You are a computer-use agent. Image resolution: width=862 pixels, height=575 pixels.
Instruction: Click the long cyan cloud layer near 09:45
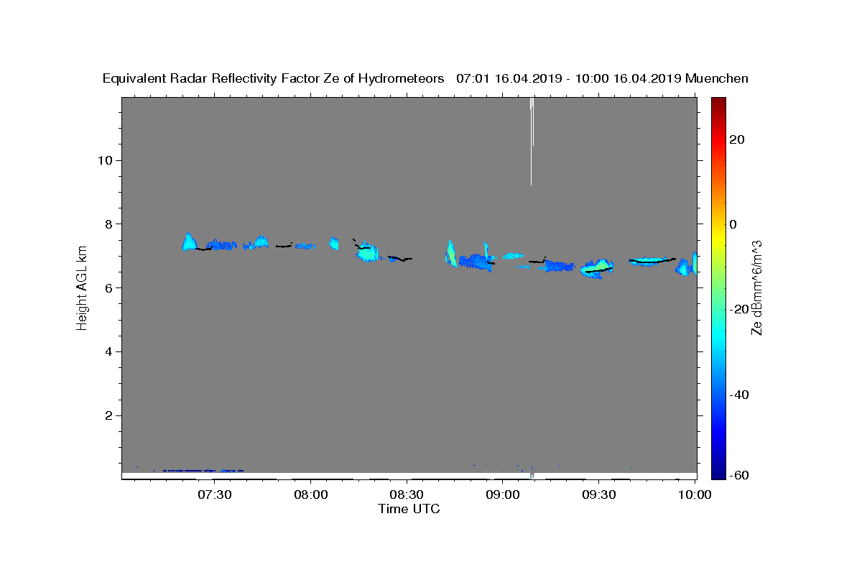pos(652,261)
